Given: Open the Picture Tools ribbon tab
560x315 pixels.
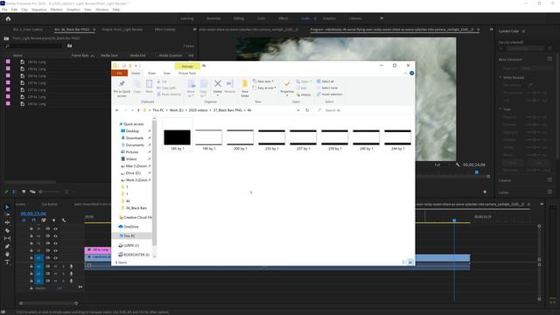Looking at the screenshot, I should tap(187, 73).
